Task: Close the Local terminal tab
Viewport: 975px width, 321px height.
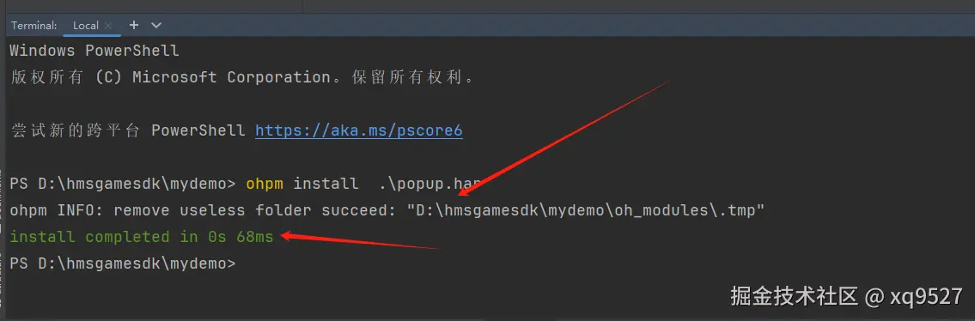Action: pos(108,26)
